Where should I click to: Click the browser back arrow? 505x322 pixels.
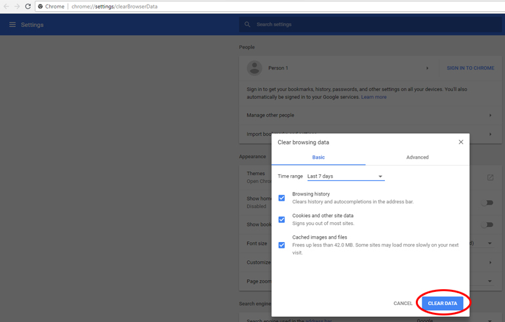pyautogui.click(x=7, y=7)
